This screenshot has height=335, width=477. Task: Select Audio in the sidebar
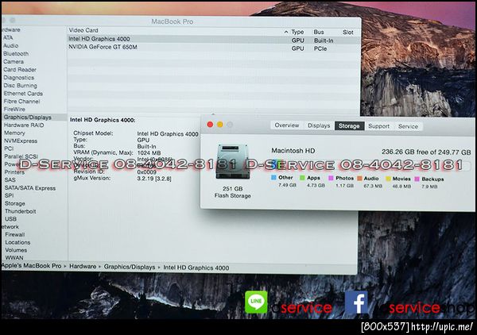10,45
